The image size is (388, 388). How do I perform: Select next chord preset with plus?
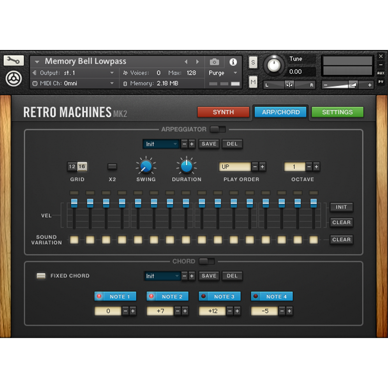coord(192,276)
